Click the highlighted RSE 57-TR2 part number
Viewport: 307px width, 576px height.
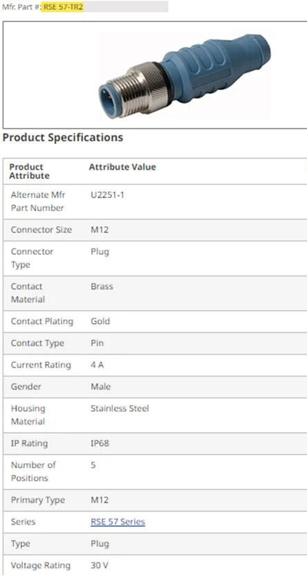click(x=63, y=7)
